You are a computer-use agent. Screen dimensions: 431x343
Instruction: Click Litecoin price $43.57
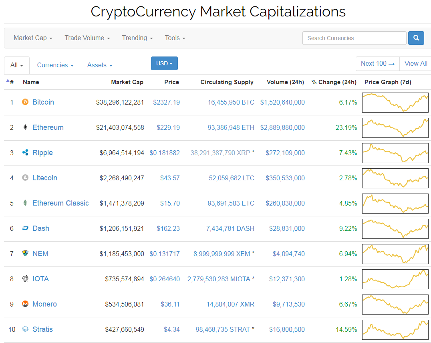point(170,178)
